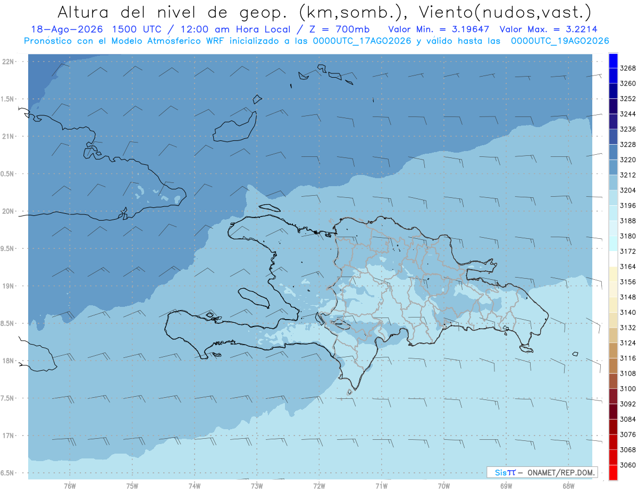Click the 'Viento(nudos,vast.)' part of title

(x=504, y=12)
